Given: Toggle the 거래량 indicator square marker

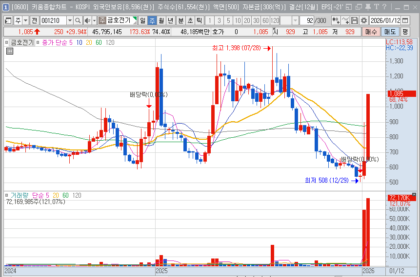Looking at the screenshot, I should click(7, 195).
